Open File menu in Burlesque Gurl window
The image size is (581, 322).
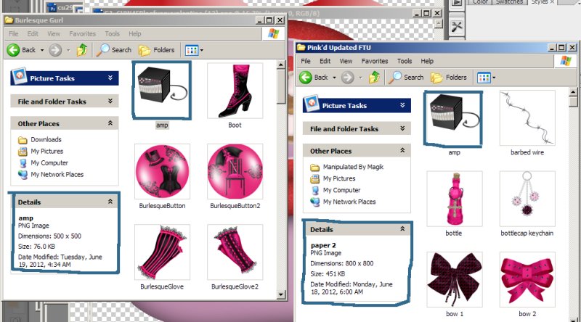pos(14,33)
